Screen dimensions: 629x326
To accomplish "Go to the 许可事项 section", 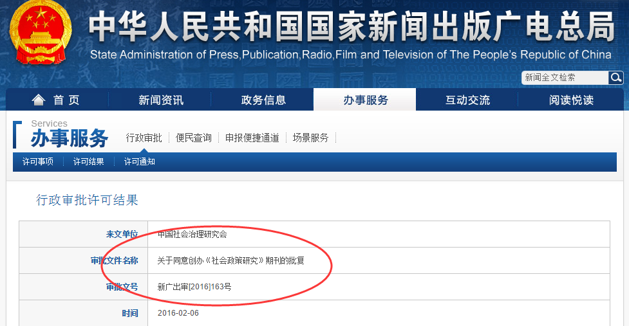I will click(38, 161).
